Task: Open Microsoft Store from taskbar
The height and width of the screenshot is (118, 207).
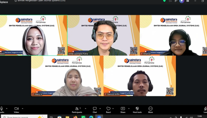Action: pos(59,117)
